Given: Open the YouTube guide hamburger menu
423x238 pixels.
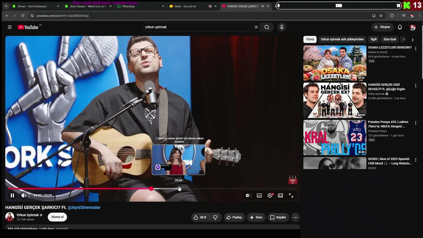Looking at the screenshot, I should (x=10, y=27).
